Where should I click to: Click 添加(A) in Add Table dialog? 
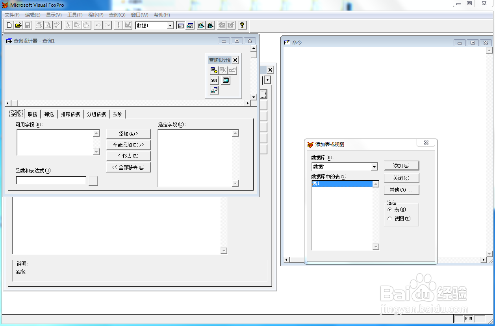coord(402,166)
